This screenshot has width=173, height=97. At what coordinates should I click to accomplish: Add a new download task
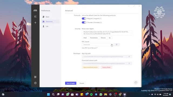pos(35,23)
